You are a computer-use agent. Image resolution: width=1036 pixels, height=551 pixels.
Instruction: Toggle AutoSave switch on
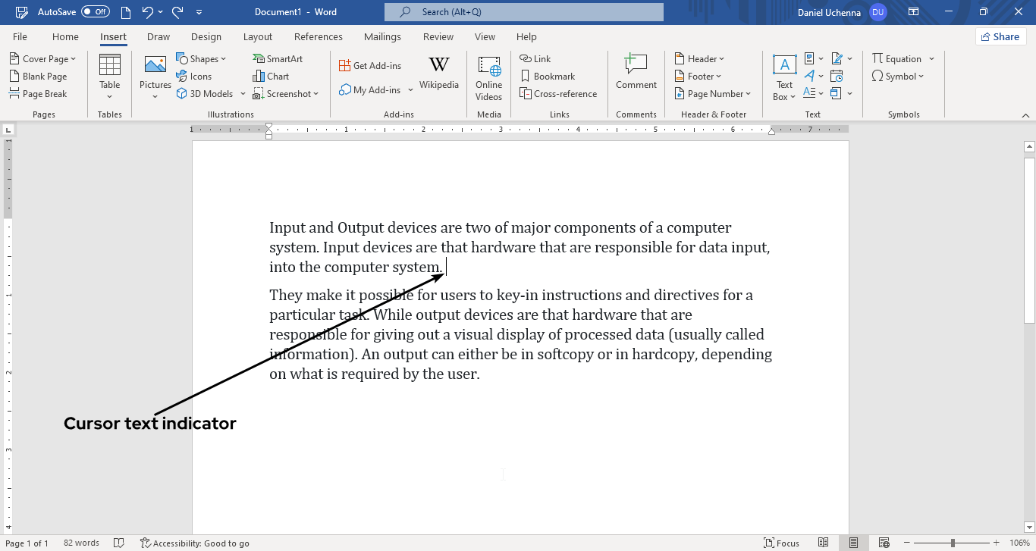click(x=96, y=12)
